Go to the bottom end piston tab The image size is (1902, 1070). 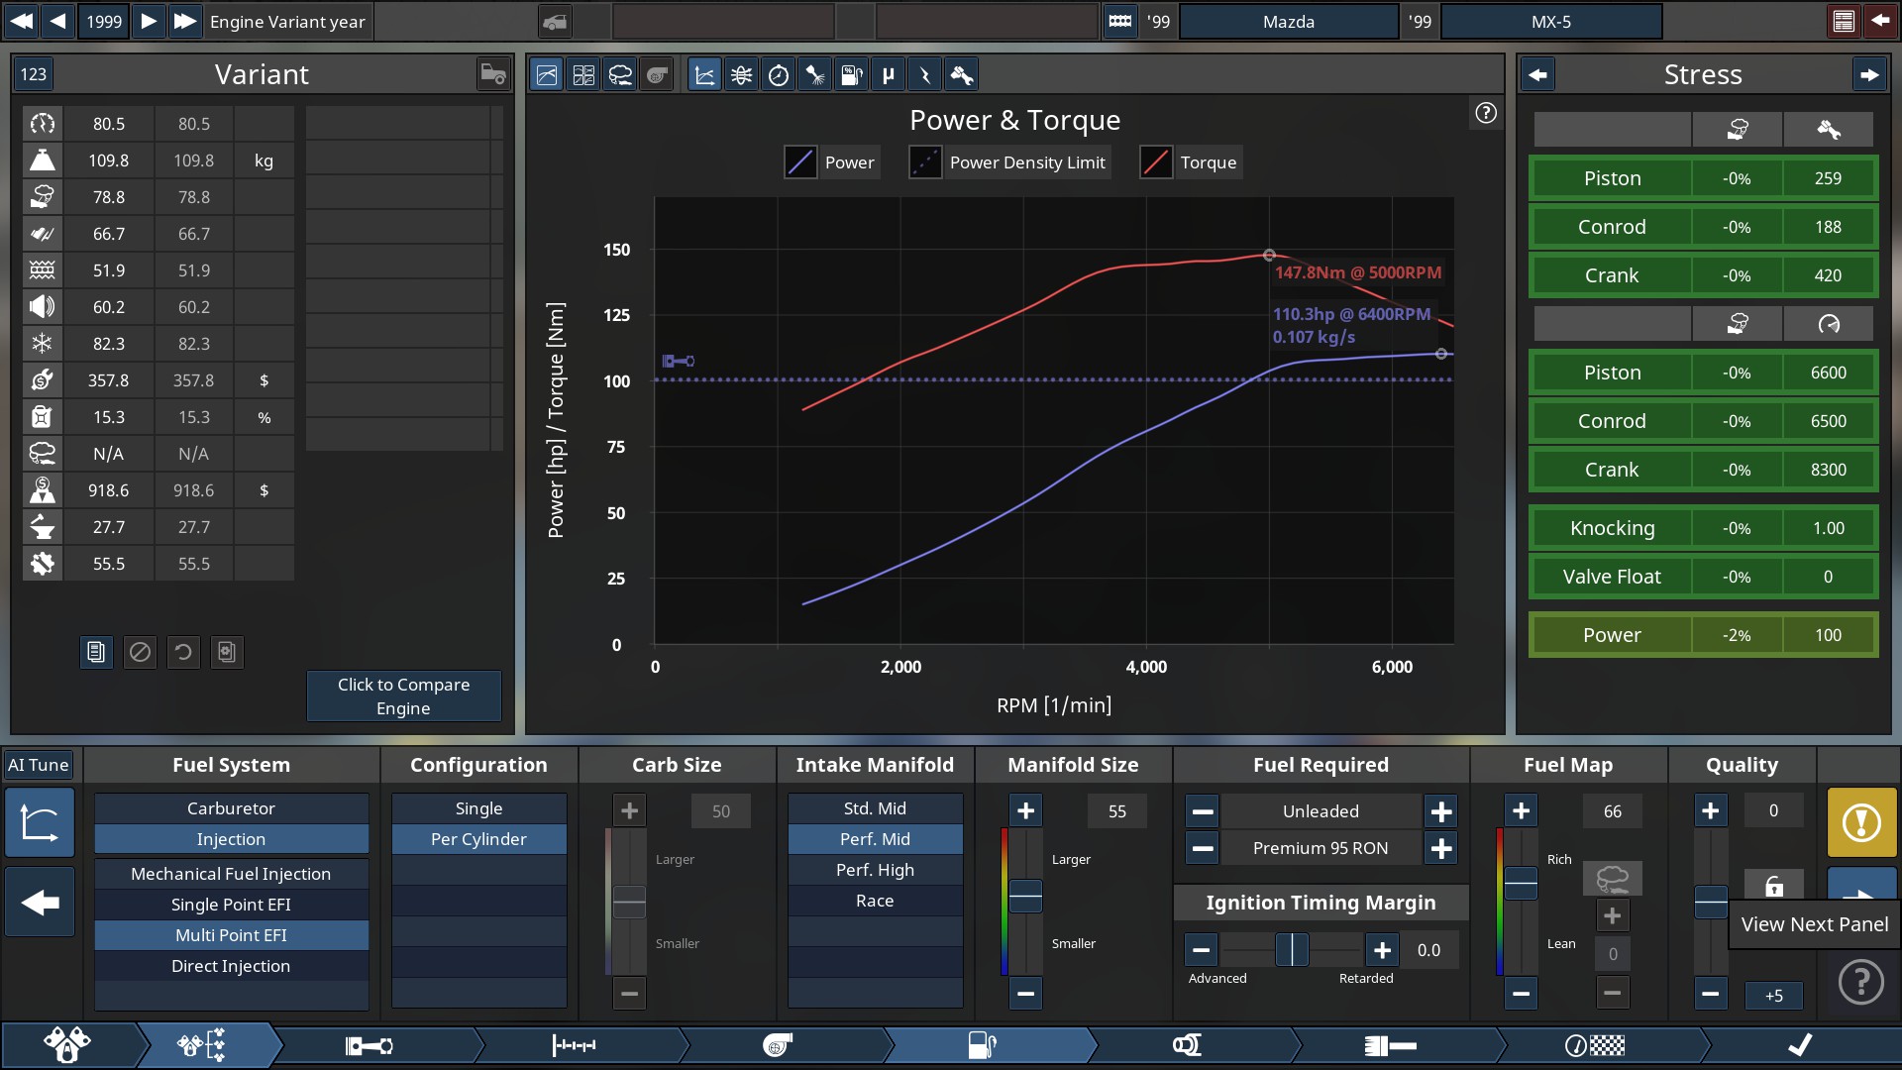click(x=369, y=1045)
